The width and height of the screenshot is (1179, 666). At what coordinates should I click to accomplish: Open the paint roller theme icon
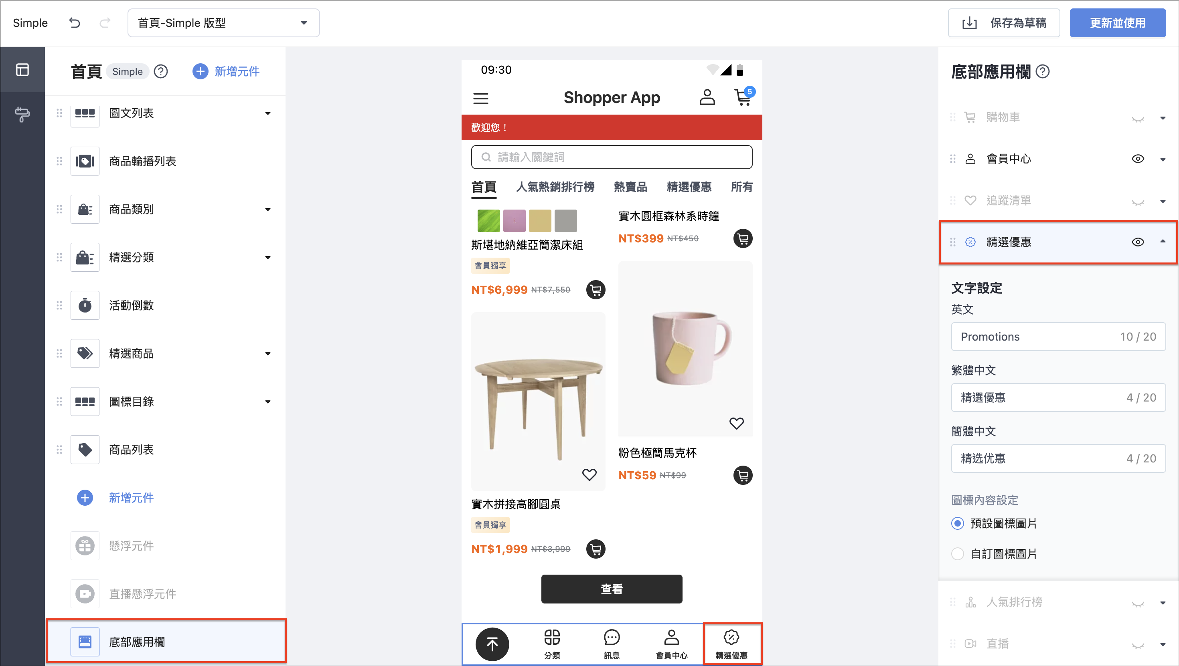click(22, 114)
